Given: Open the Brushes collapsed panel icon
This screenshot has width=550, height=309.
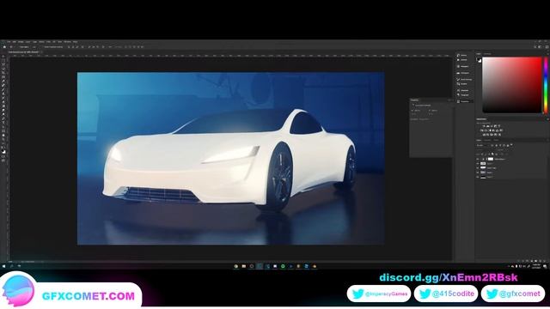Looking at the screenshot, I should [x=458, y=84].
